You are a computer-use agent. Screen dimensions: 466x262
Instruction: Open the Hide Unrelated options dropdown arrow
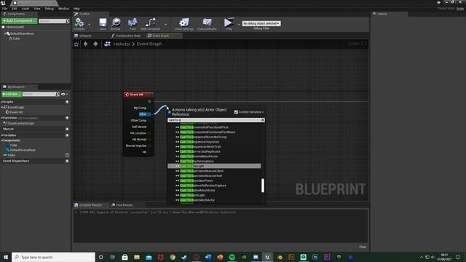165,24
